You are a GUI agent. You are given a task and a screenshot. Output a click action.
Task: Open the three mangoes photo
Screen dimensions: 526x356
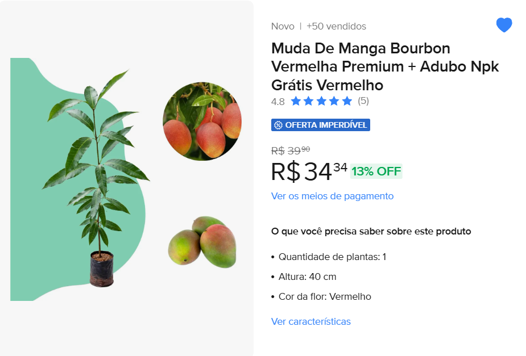tap(202, 242)
